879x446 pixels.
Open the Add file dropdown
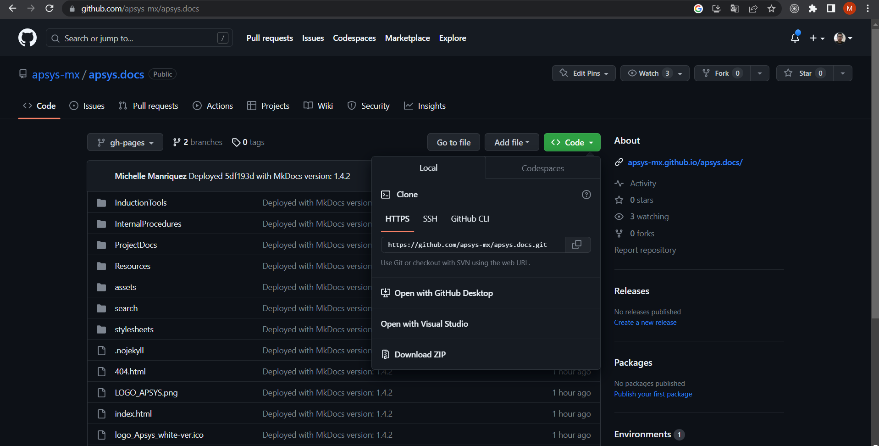pos(511,142)
